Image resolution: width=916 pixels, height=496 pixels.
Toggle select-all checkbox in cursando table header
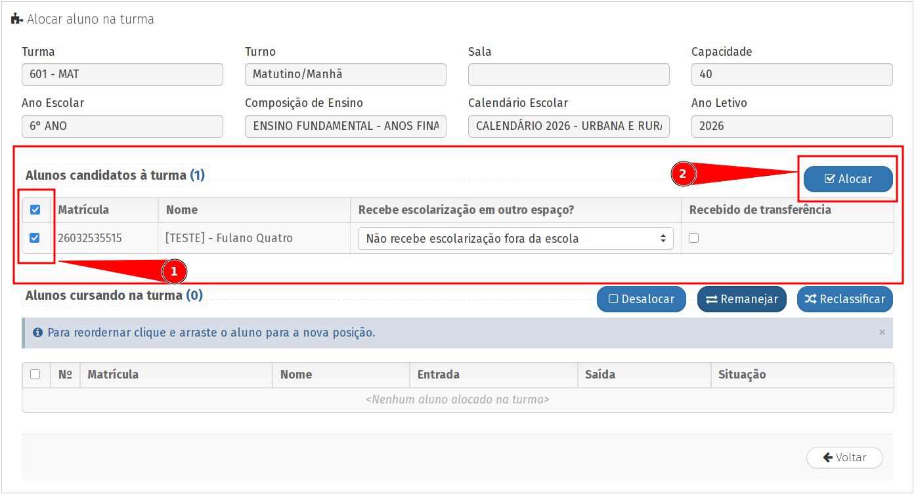coord(35,375)
